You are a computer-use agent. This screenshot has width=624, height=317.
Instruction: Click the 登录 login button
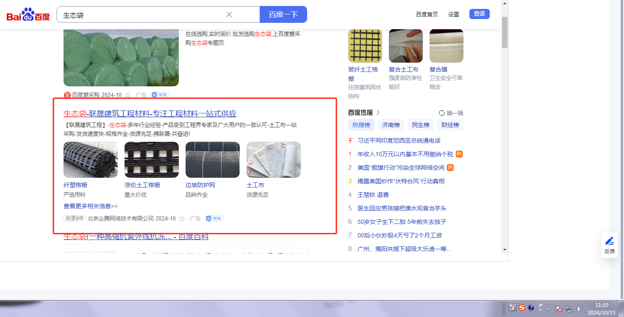(x=480, y=14)
